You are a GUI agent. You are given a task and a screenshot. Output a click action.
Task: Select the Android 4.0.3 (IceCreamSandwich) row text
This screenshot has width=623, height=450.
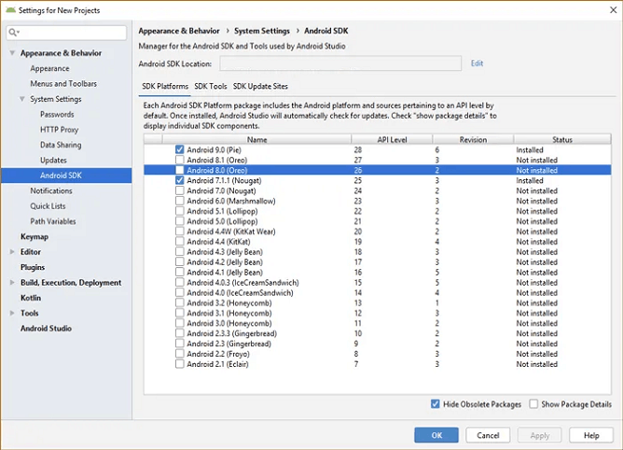tap(242, 283)
